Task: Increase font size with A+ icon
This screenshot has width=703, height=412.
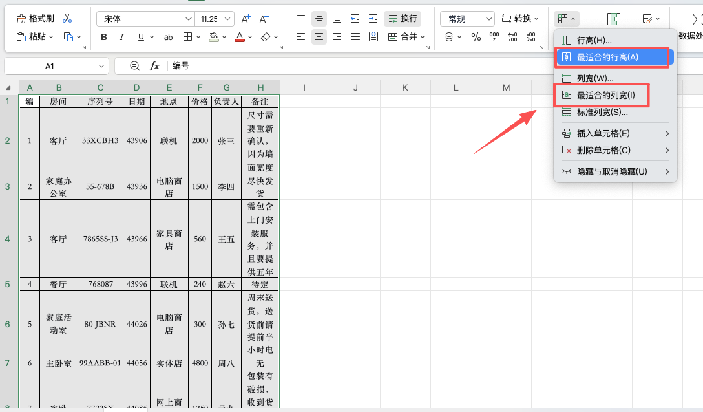Action: 246,19
